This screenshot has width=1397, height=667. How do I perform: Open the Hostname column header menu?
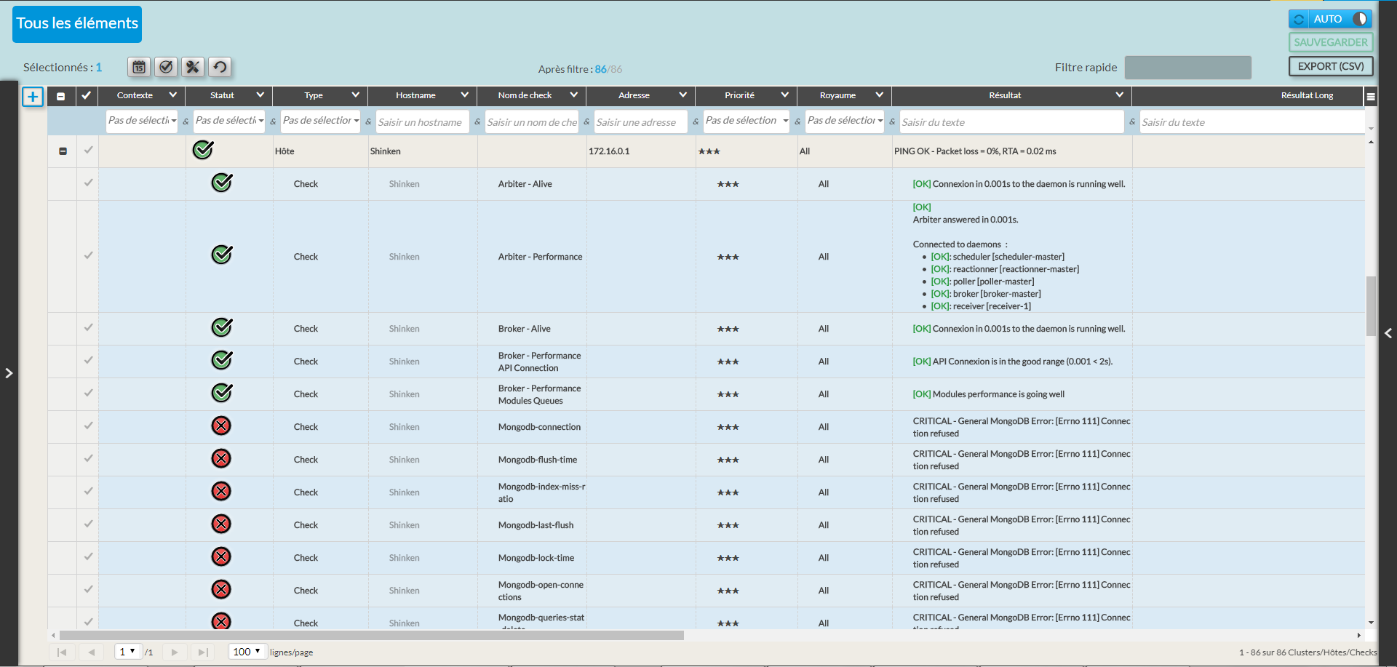(x=464, y=95)
